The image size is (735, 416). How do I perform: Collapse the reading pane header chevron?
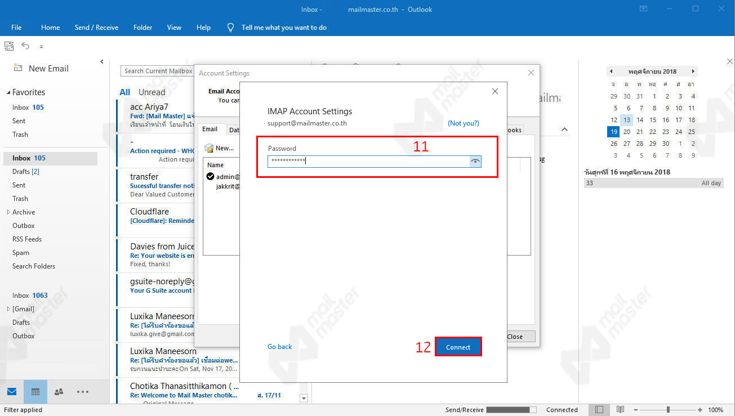[x=564, y=129]
